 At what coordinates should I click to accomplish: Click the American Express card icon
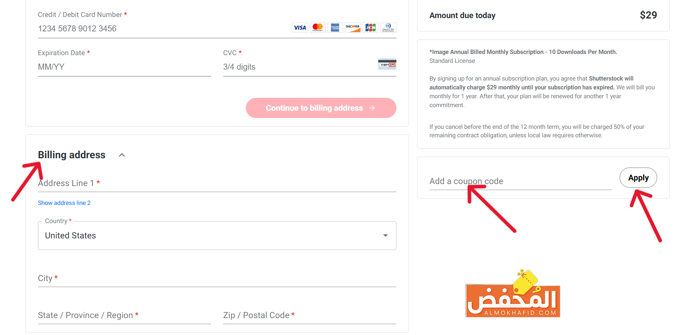click(x=335, y=27)
